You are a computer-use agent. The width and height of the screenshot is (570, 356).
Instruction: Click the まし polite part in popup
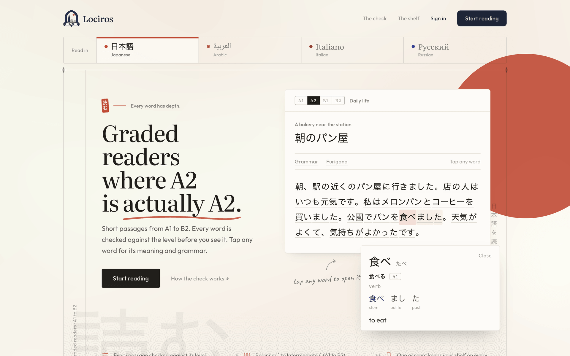[398, 302]
